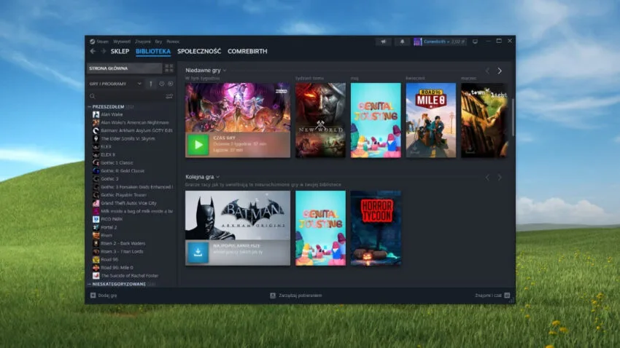Open the SPOŁECZNOŚĆ tab
Image resolution: width=620 pixels, height=348 pixels.
tap(199, 51)
